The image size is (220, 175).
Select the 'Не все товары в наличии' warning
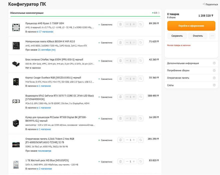(x=179, y=45)
